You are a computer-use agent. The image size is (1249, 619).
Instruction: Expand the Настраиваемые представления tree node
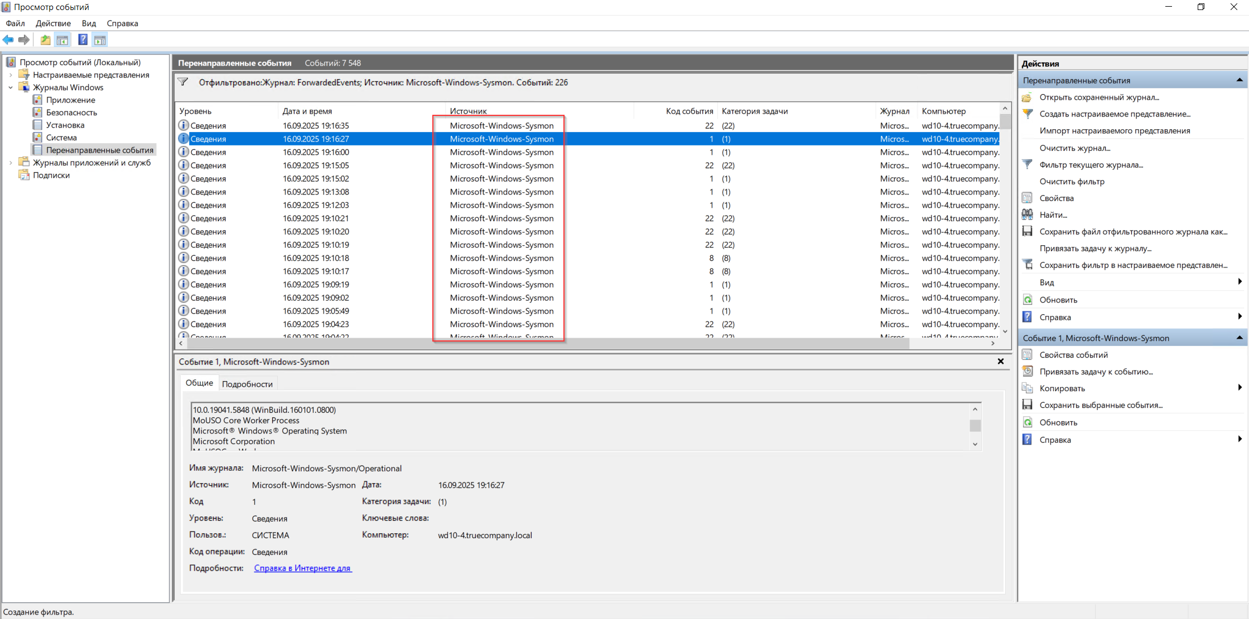point(11,75)
